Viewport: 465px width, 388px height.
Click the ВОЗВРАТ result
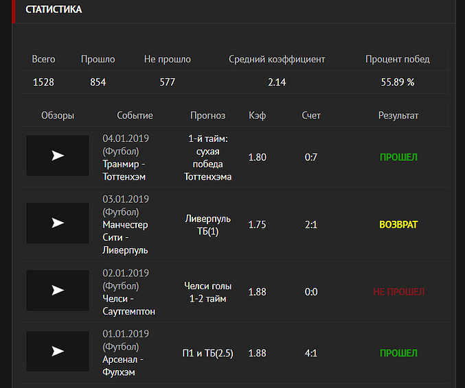tap(398, 225)
